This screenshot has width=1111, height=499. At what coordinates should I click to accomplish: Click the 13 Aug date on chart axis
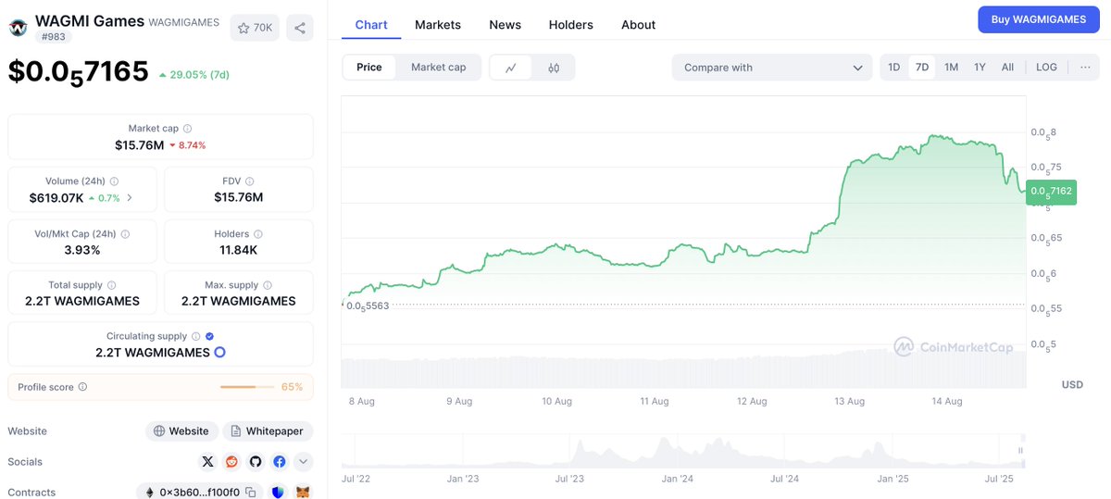click(x=849, y=402)
